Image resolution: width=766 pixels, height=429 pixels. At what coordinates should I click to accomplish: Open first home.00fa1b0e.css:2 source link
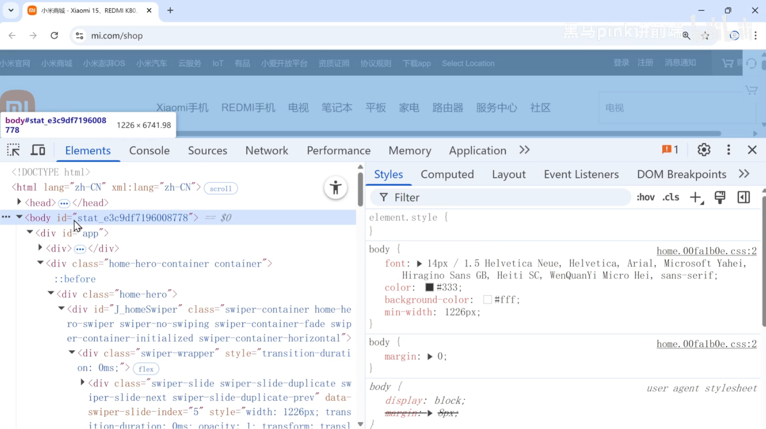point(706,251)
